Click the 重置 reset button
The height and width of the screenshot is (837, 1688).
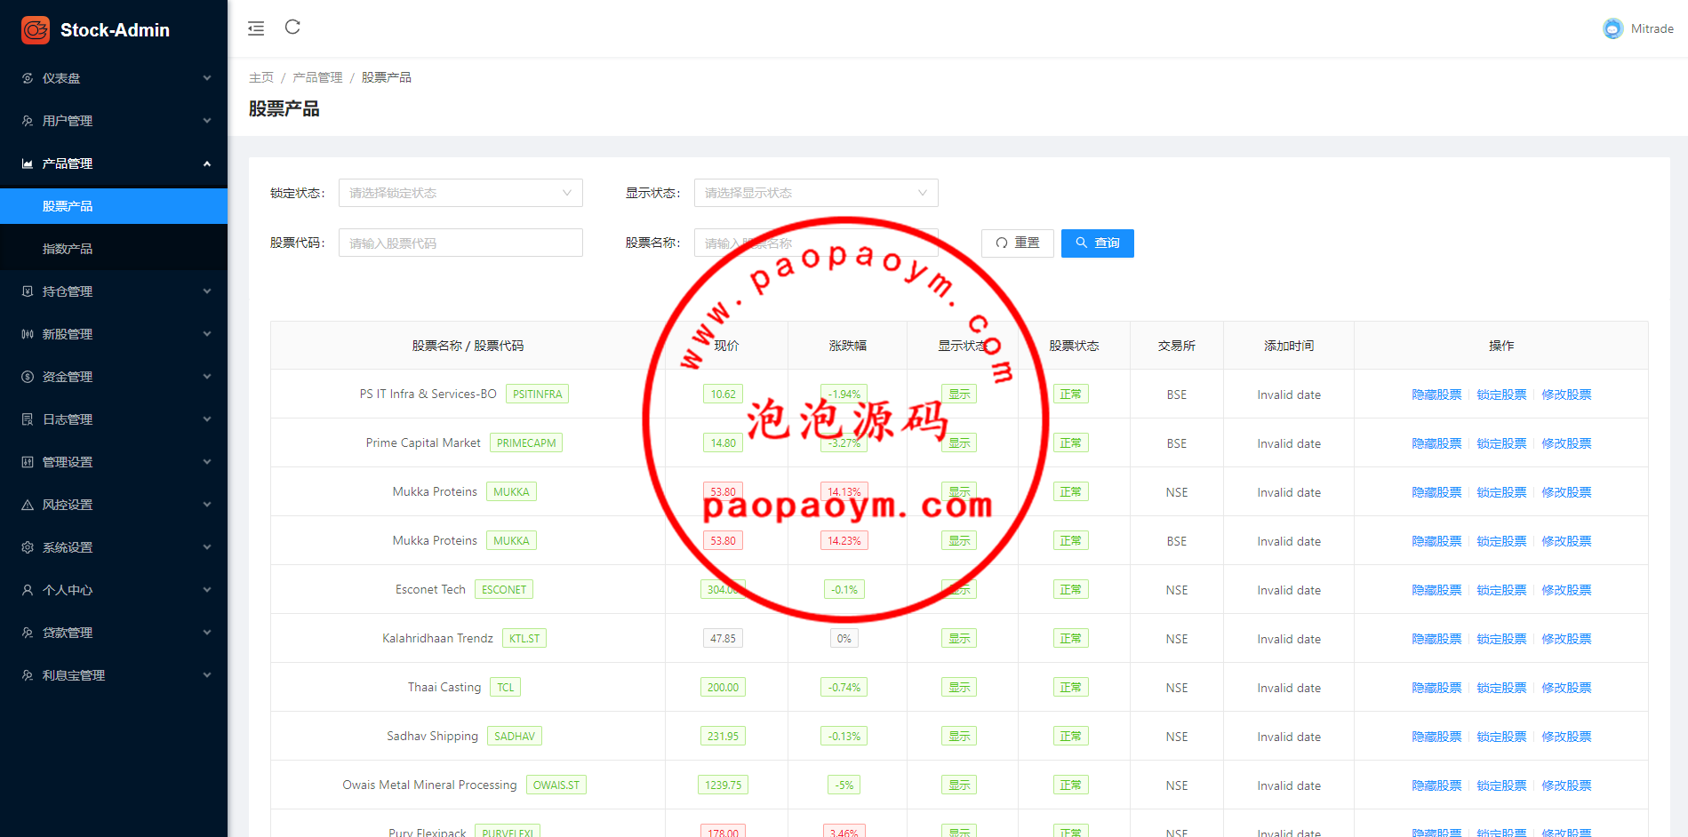click(x=1018, y=243)
